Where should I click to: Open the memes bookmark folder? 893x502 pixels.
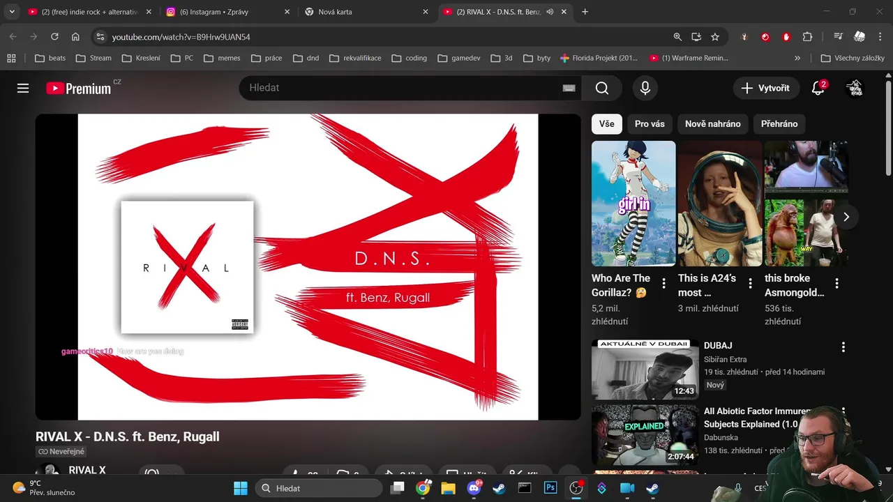(222, 58)
